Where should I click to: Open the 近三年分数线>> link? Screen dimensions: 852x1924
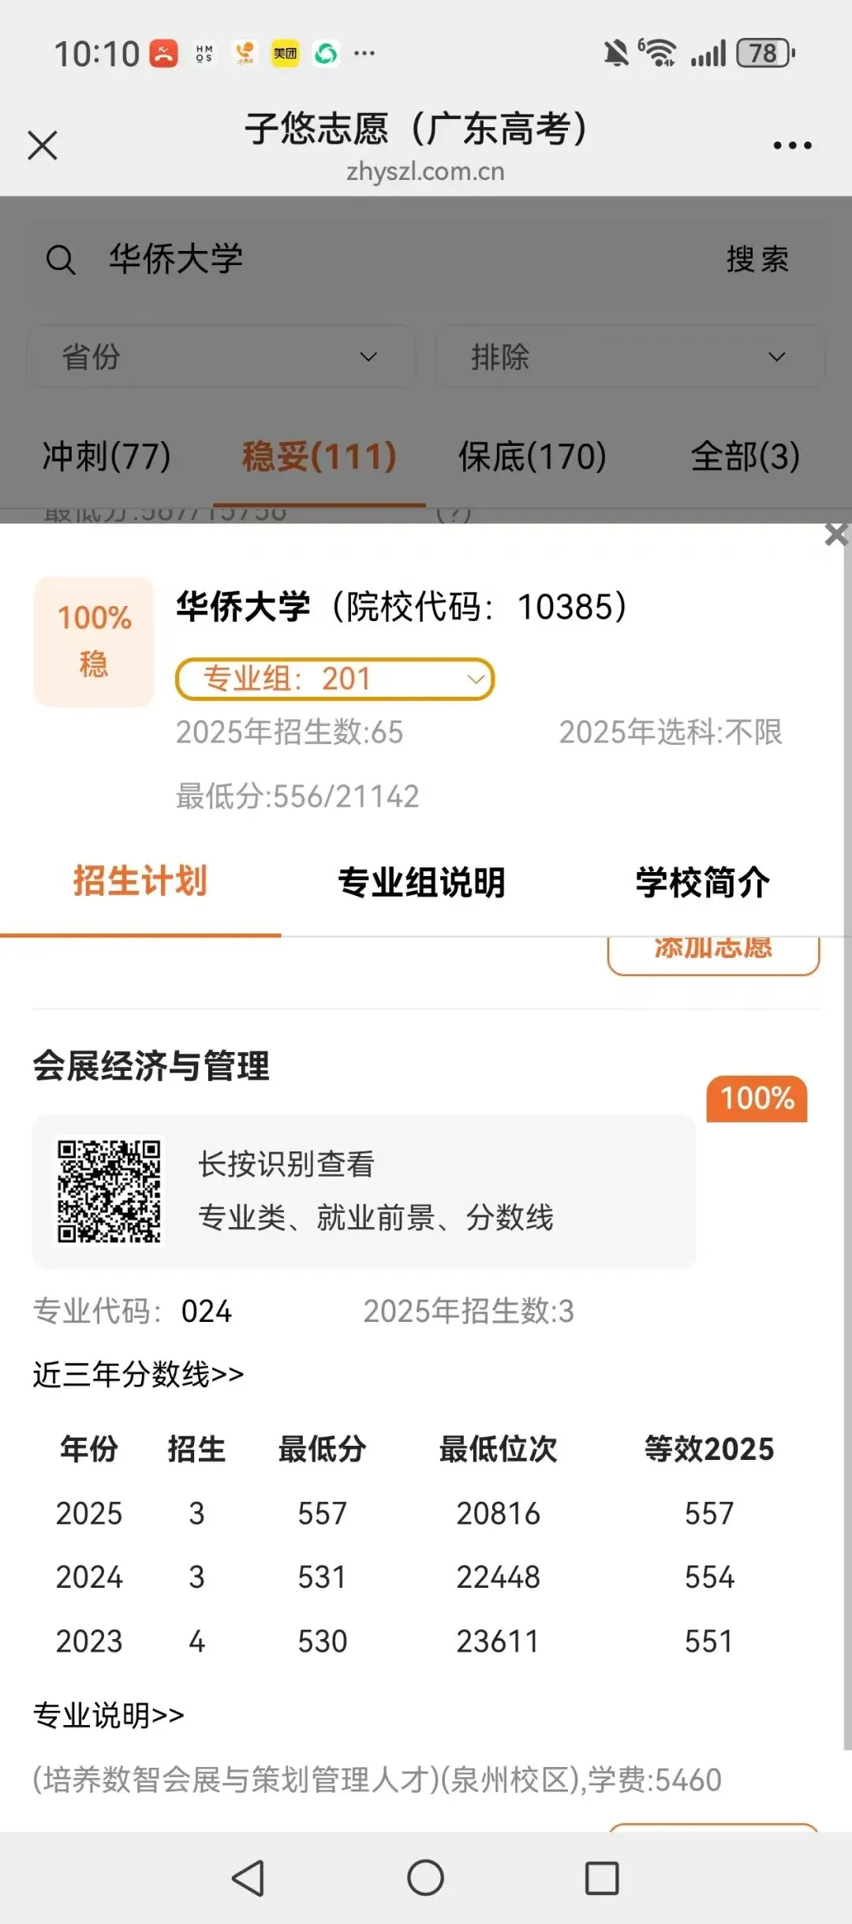138,1374
